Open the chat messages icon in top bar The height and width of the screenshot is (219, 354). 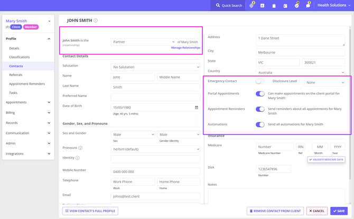coord(308,5)
